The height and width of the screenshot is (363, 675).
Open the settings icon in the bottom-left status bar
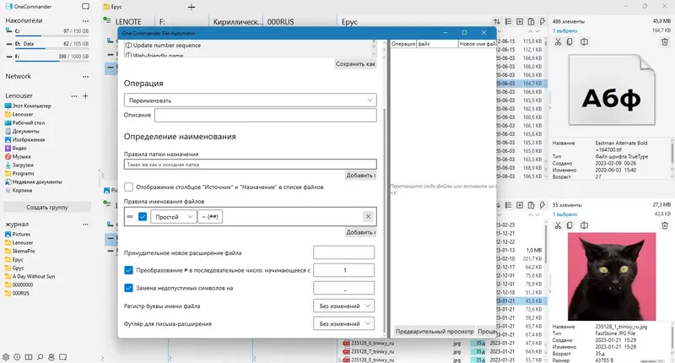pyautogui.click(x=6, y=357)
